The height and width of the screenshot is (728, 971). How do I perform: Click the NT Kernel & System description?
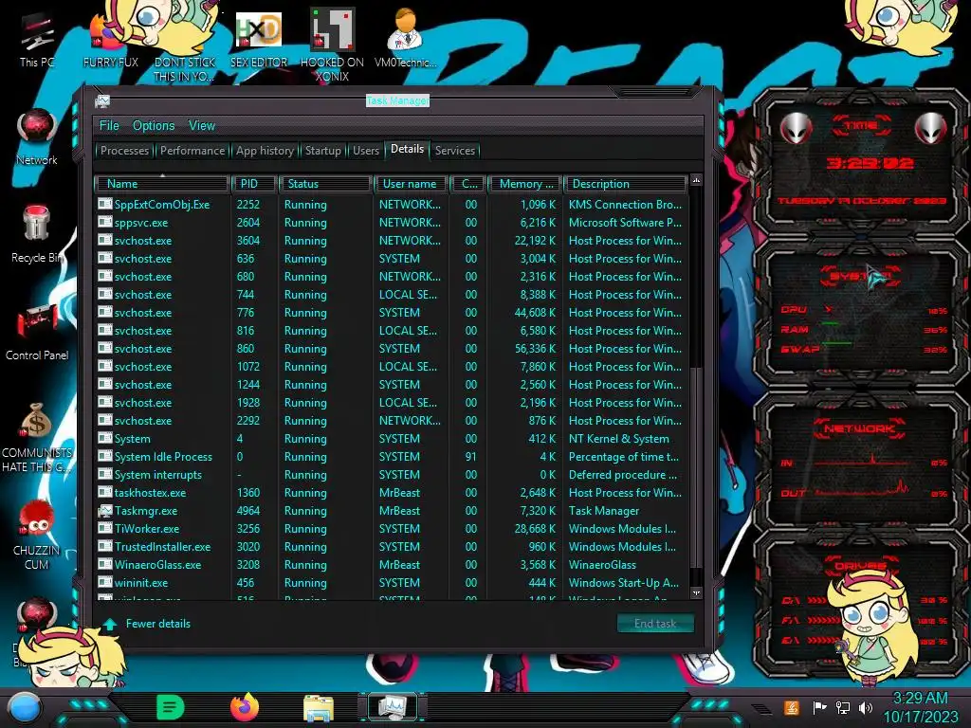(618, 439)
